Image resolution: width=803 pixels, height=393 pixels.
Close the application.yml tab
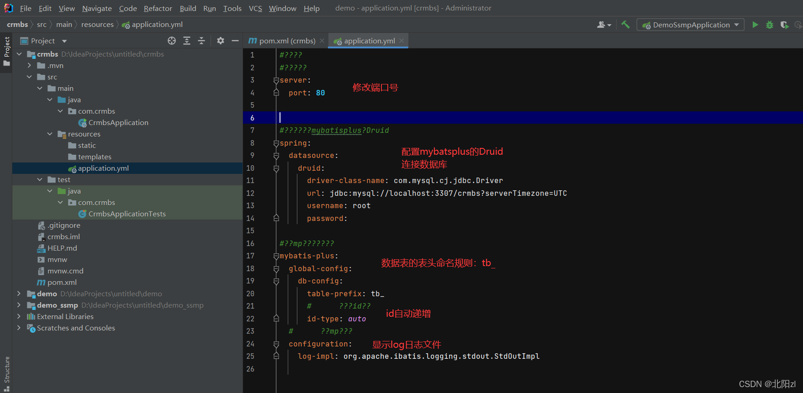point(401,41)
